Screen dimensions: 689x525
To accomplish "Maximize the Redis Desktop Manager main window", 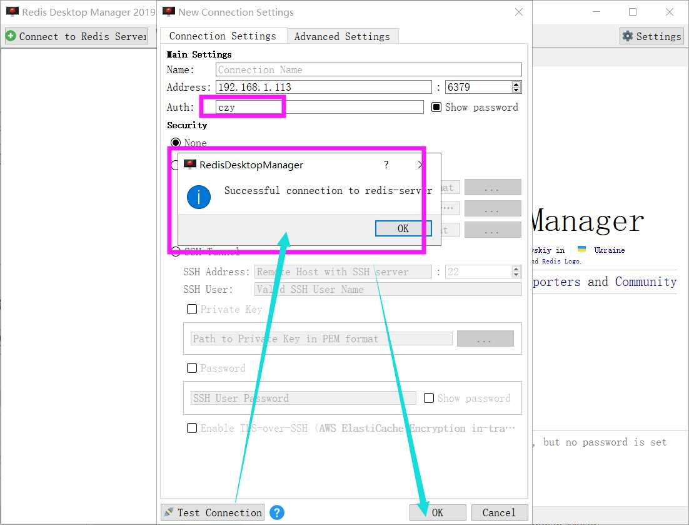I will [633, 12].
